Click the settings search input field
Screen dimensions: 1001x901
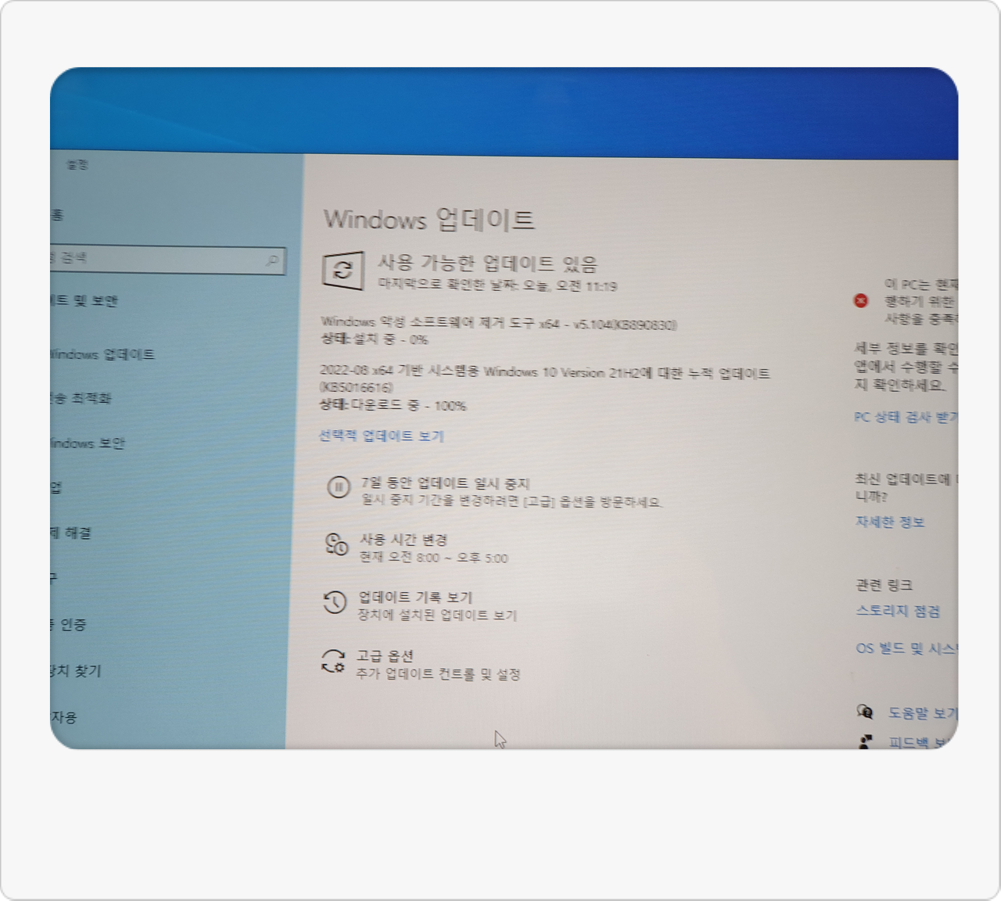tap(167, 260)
